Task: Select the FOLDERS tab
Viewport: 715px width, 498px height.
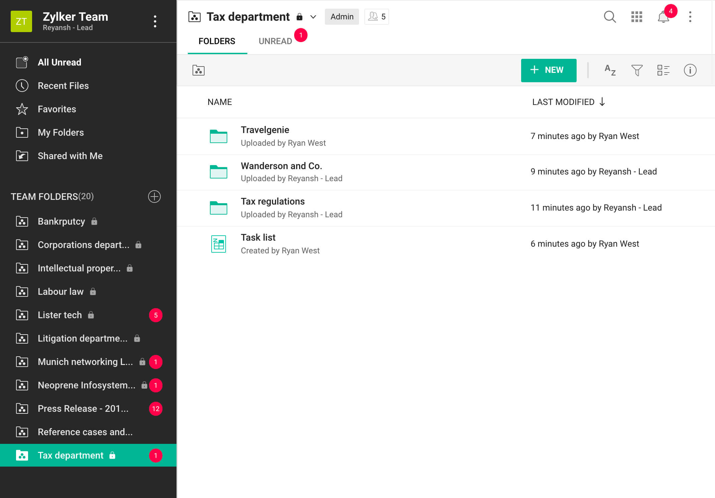Action: coord(217,41)
